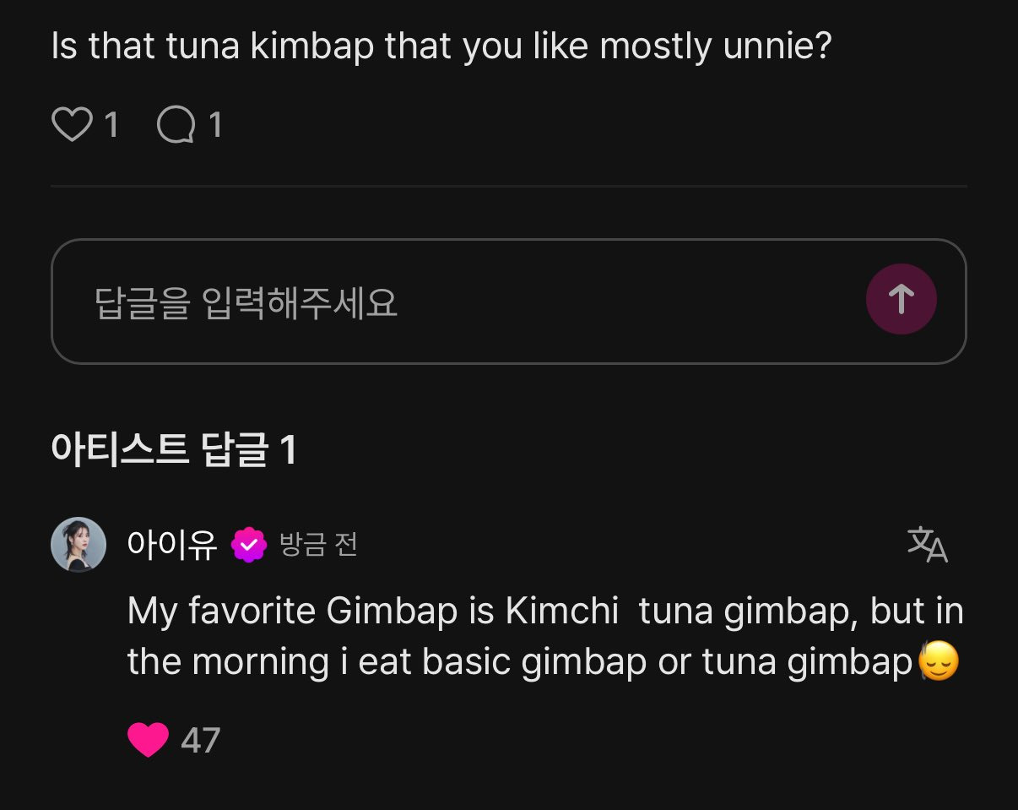Toggle the pink heart on artist reply

tap(148, 740)
